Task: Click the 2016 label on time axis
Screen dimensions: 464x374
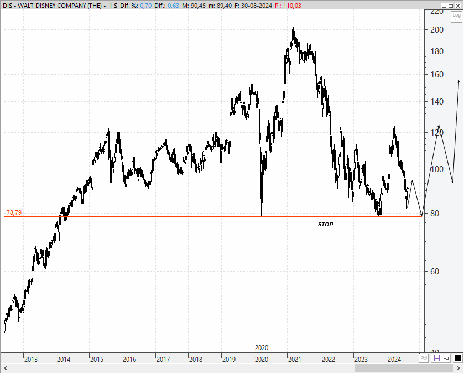Action: click(x=129, y=360)
